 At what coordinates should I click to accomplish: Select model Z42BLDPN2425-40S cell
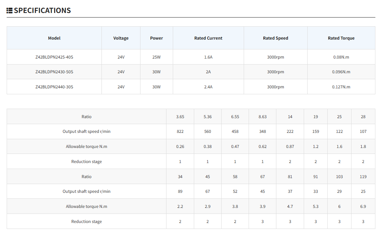tap(54, 57)
